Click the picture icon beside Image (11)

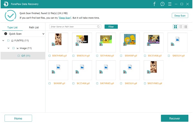click(18, 48)
